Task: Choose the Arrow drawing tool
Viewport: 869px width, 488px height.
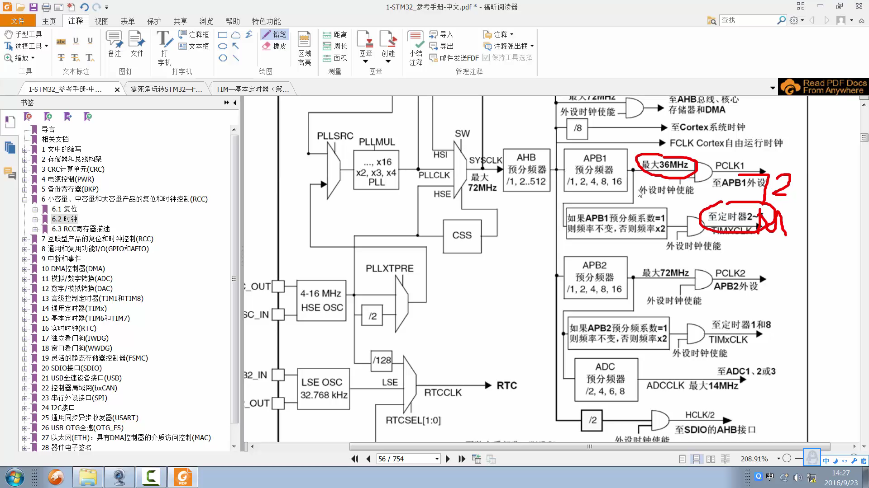Action: tap(236, 46)
